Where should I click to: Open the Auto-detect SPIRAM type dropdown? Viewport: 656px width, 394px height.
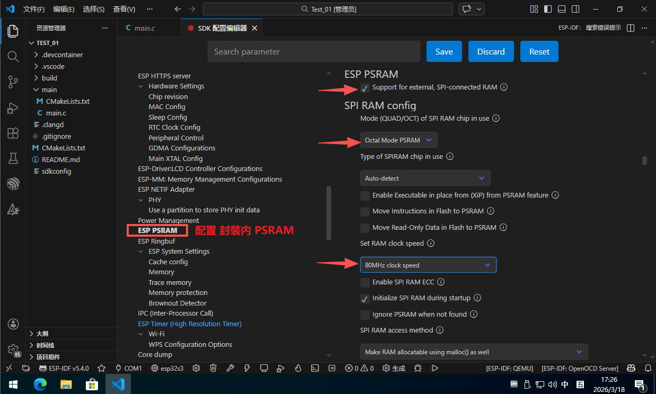coord(425,178)
